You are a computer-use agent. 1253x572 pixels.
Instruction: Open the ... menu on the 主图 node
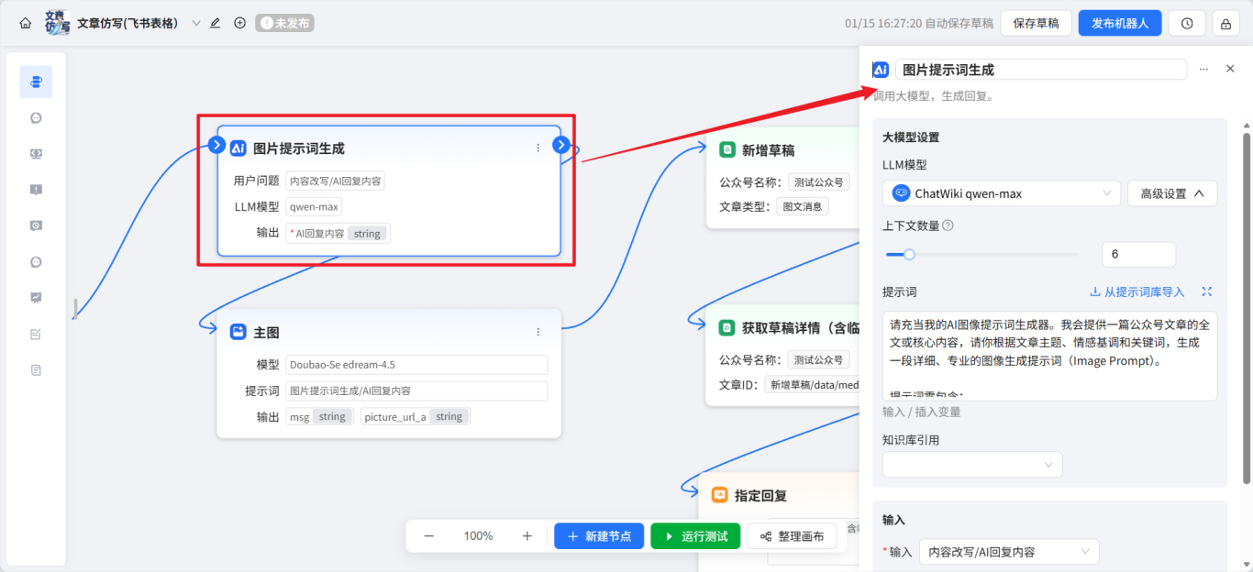click(x=538, y=332)
